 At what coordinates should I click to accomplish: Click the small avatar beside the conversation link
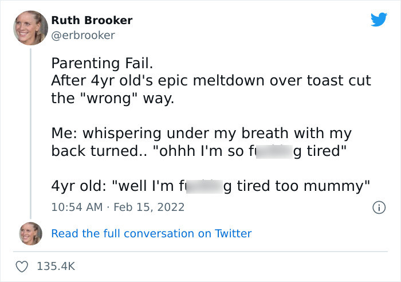(30, 233)
